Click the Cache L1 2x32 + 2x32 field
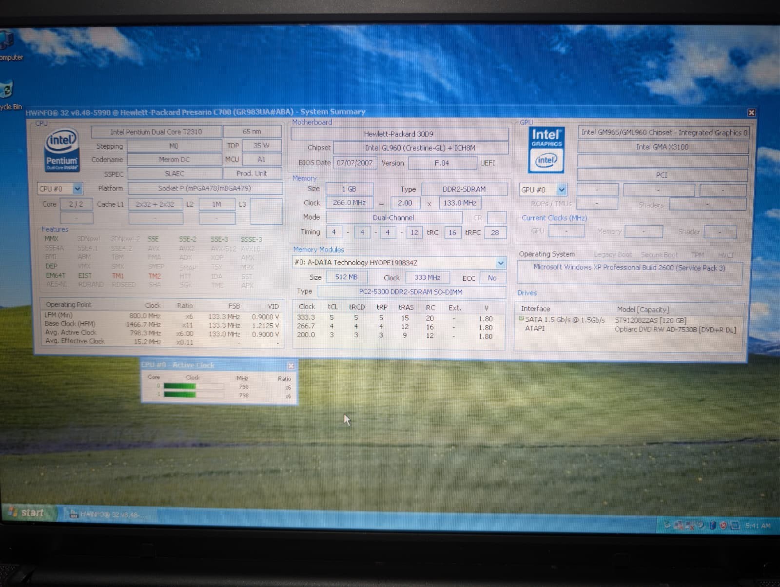The width and height of the screenshot is (780, 587). 155,204
